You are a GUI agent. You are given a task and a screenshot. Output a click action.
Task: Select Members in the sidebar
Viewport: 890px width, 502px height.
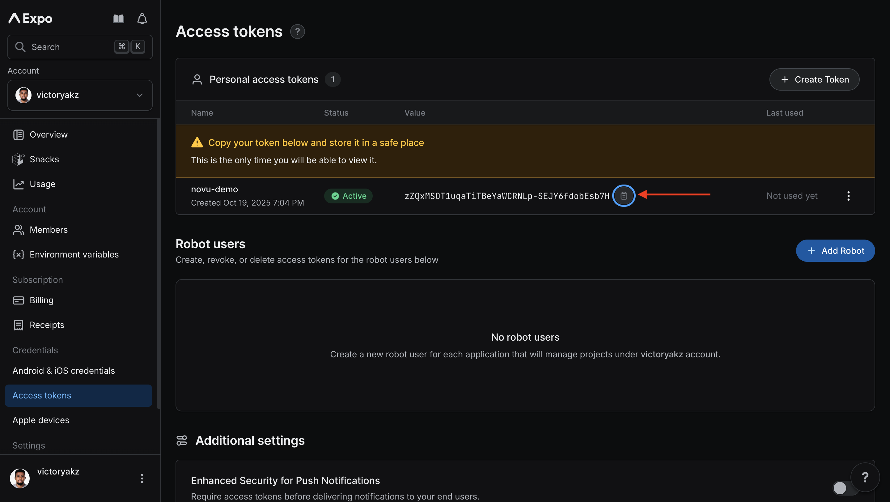pos(49,230)
